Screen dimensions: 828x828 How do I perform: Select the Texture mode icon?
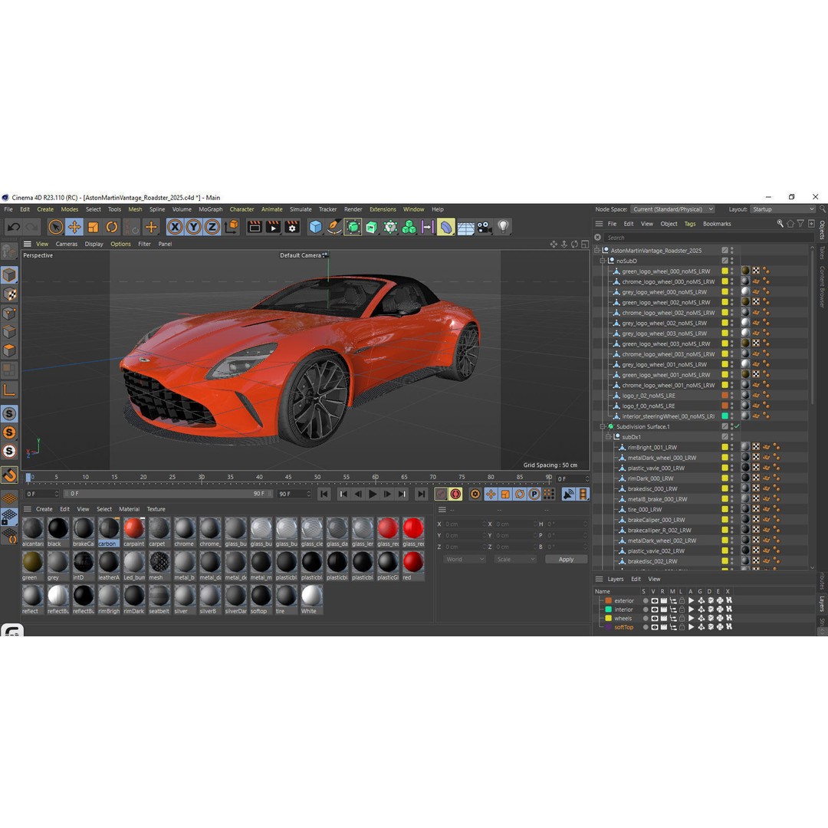point(9,294)
